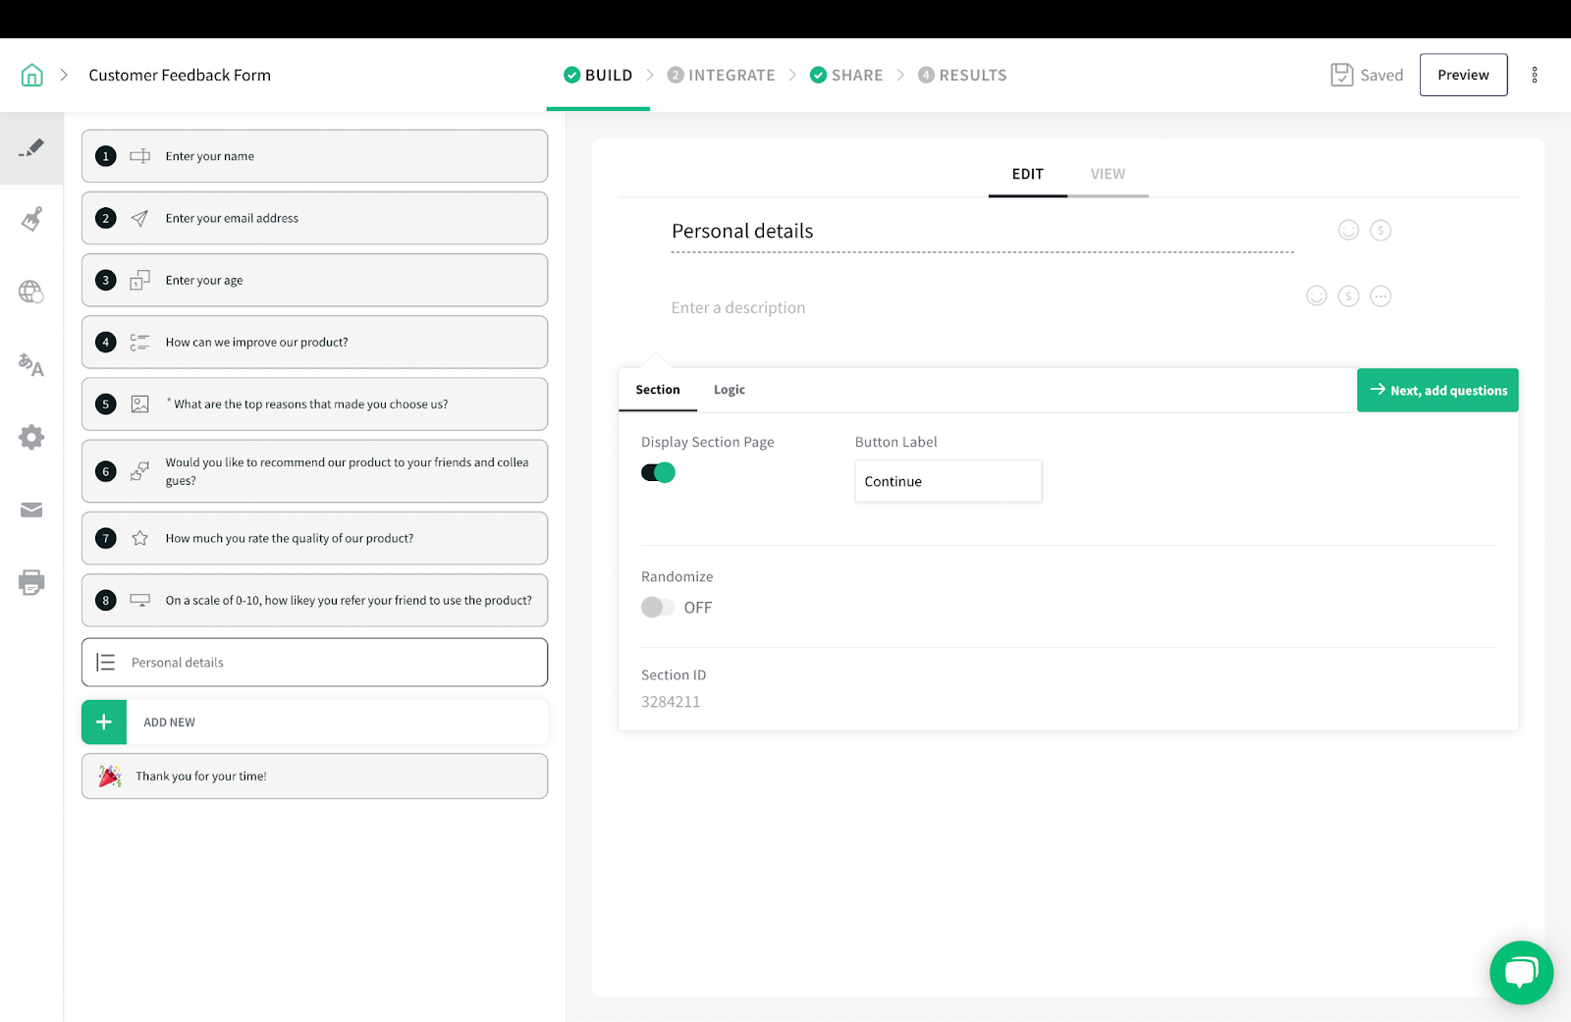Select the Enter your email address question
The image size is (1571, 1022).
(314, 218)
